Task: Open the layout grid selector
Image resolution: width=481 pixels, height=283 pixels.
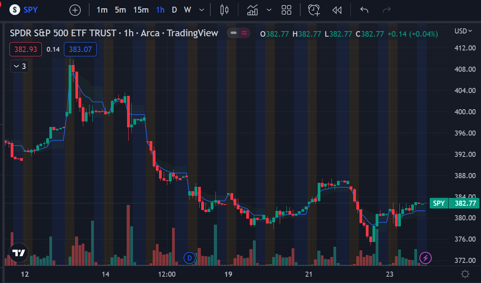Action: pos(286,10)
